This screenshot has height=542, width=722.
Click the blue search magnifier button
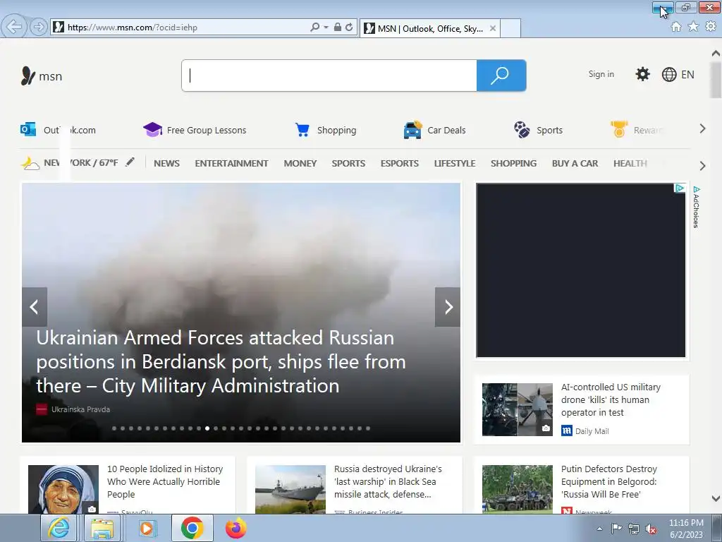[x=501, y=76]
